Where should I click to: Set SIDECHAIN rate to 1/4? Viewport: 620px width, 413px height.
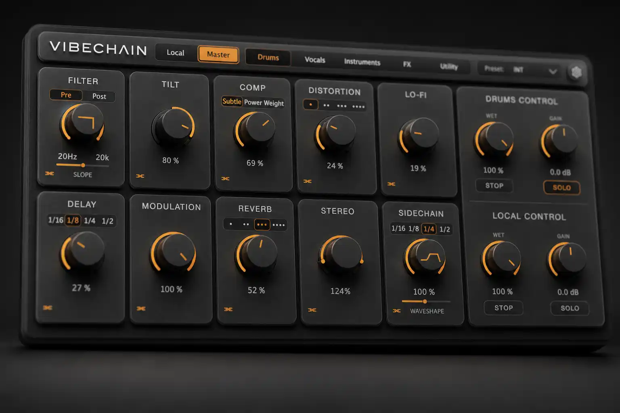[429, 229]
